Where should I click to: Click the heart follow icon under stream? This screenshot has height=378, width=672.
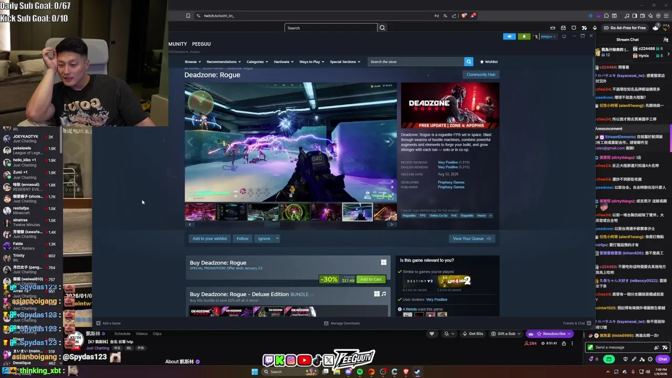[x=432, y=333]
